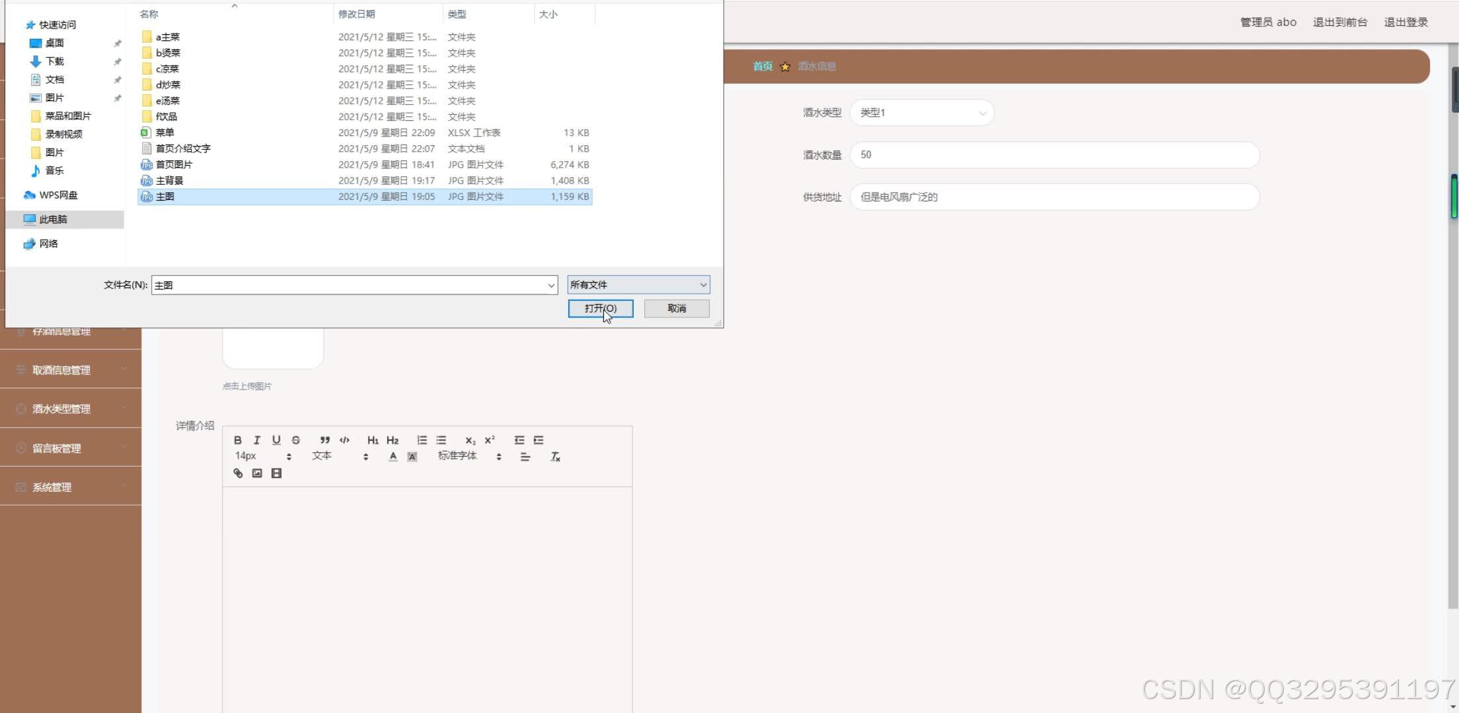Apply subscript formatting
This screenshot has width=1459, height=713.
coord(470,440)
